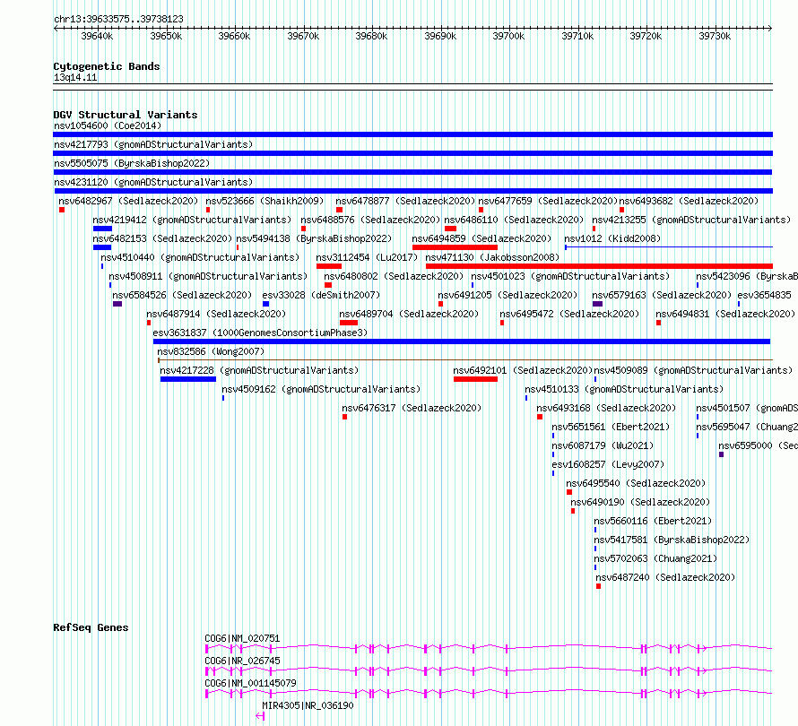Select the COG6|NM_001145079 transcript label
This screenshot has width=798, height=726.
(250, 683)
